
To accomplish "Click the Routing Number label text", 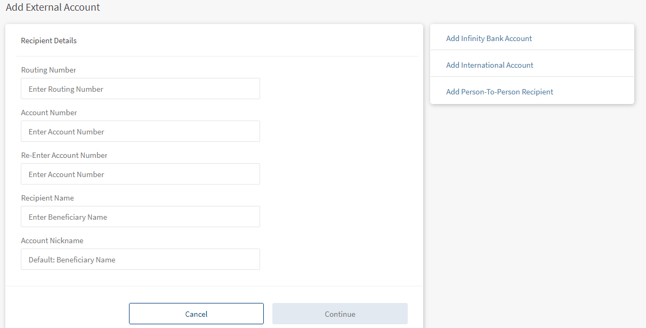I will pos(49,70).
